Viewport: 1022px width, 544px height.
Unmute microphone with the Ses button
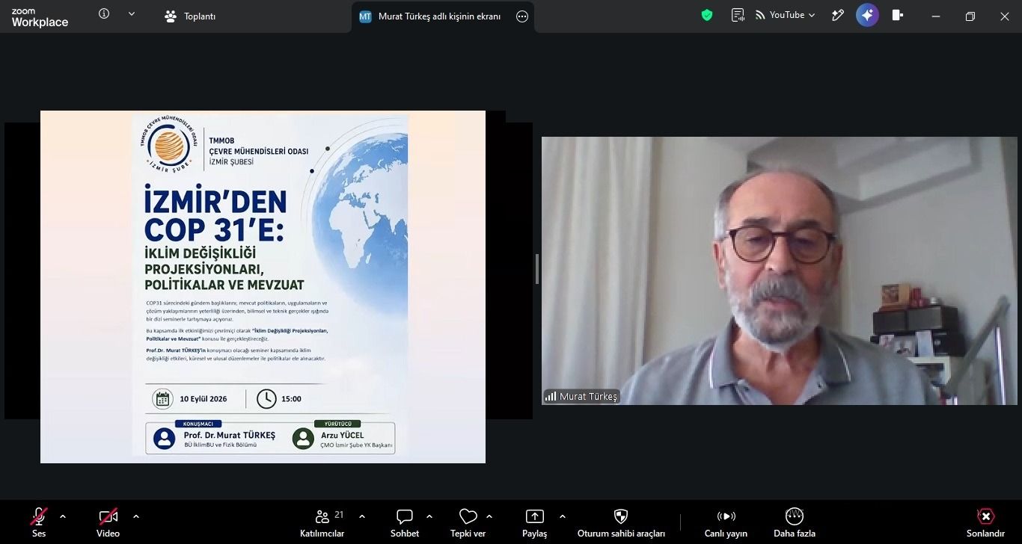39,522
